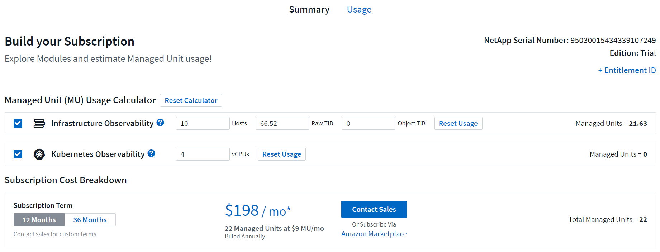This screenshot has height=252, width=660.
Task: Click into the Raw TiB field
Action: [282, 123]
